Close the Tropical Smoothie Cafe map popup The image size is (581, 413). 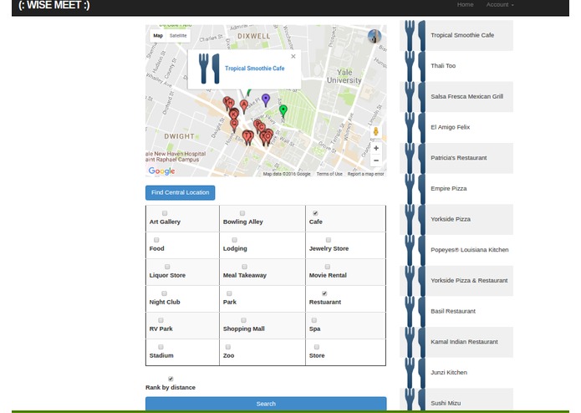point(293,56)
